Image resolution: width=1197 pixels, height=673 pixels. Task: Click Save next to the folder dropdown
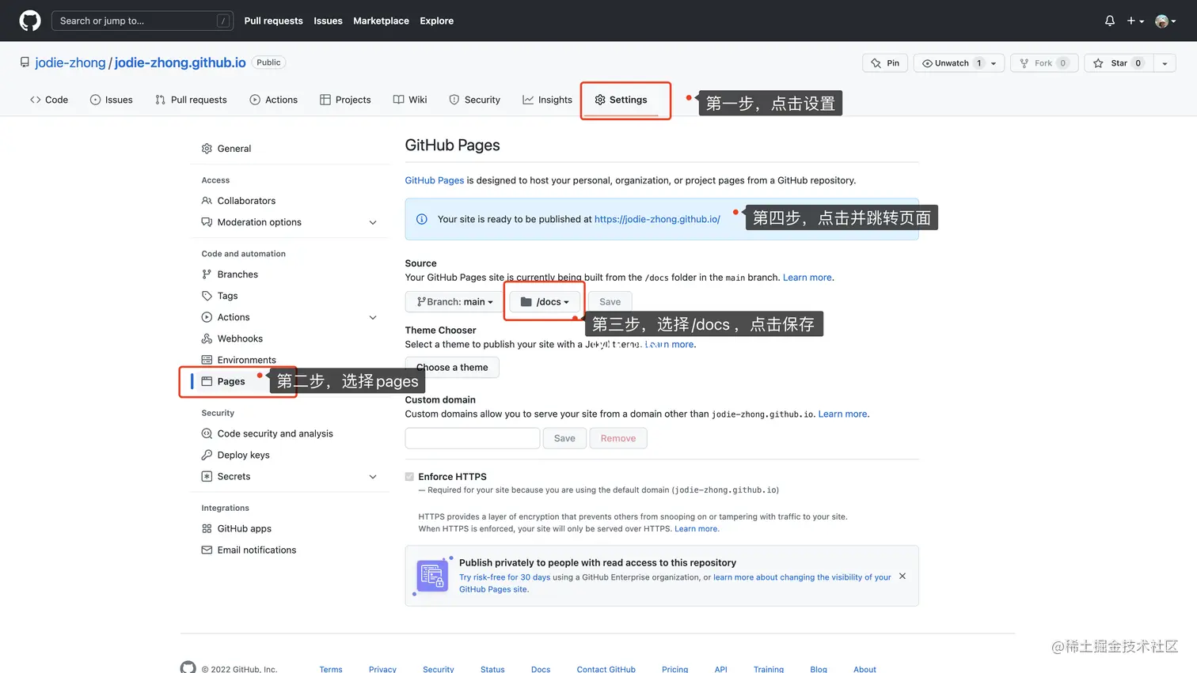point(610,302)
